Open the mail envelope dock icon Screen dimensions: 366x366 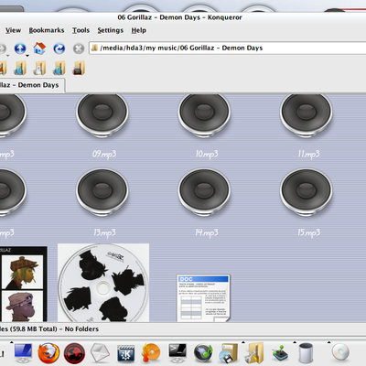tap(100, 353)
